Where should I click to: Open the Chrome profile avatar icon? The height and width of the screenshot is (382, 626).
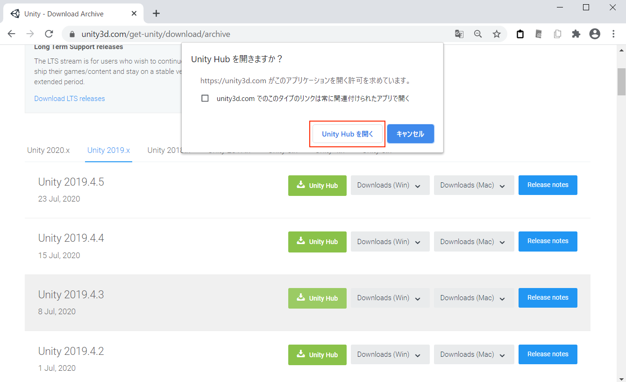click(595, 34)
